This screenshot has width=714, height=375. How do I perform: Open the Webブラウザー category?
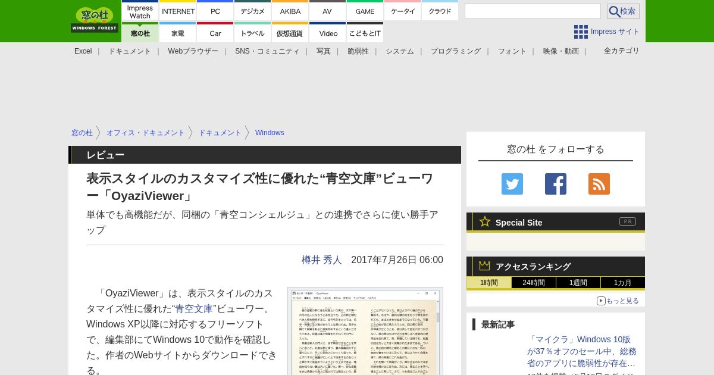193,51
